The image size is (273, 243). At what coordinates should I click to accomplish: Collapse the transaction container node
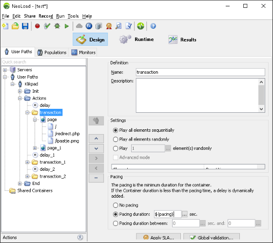pyautogui.click(x=27, y=112)
